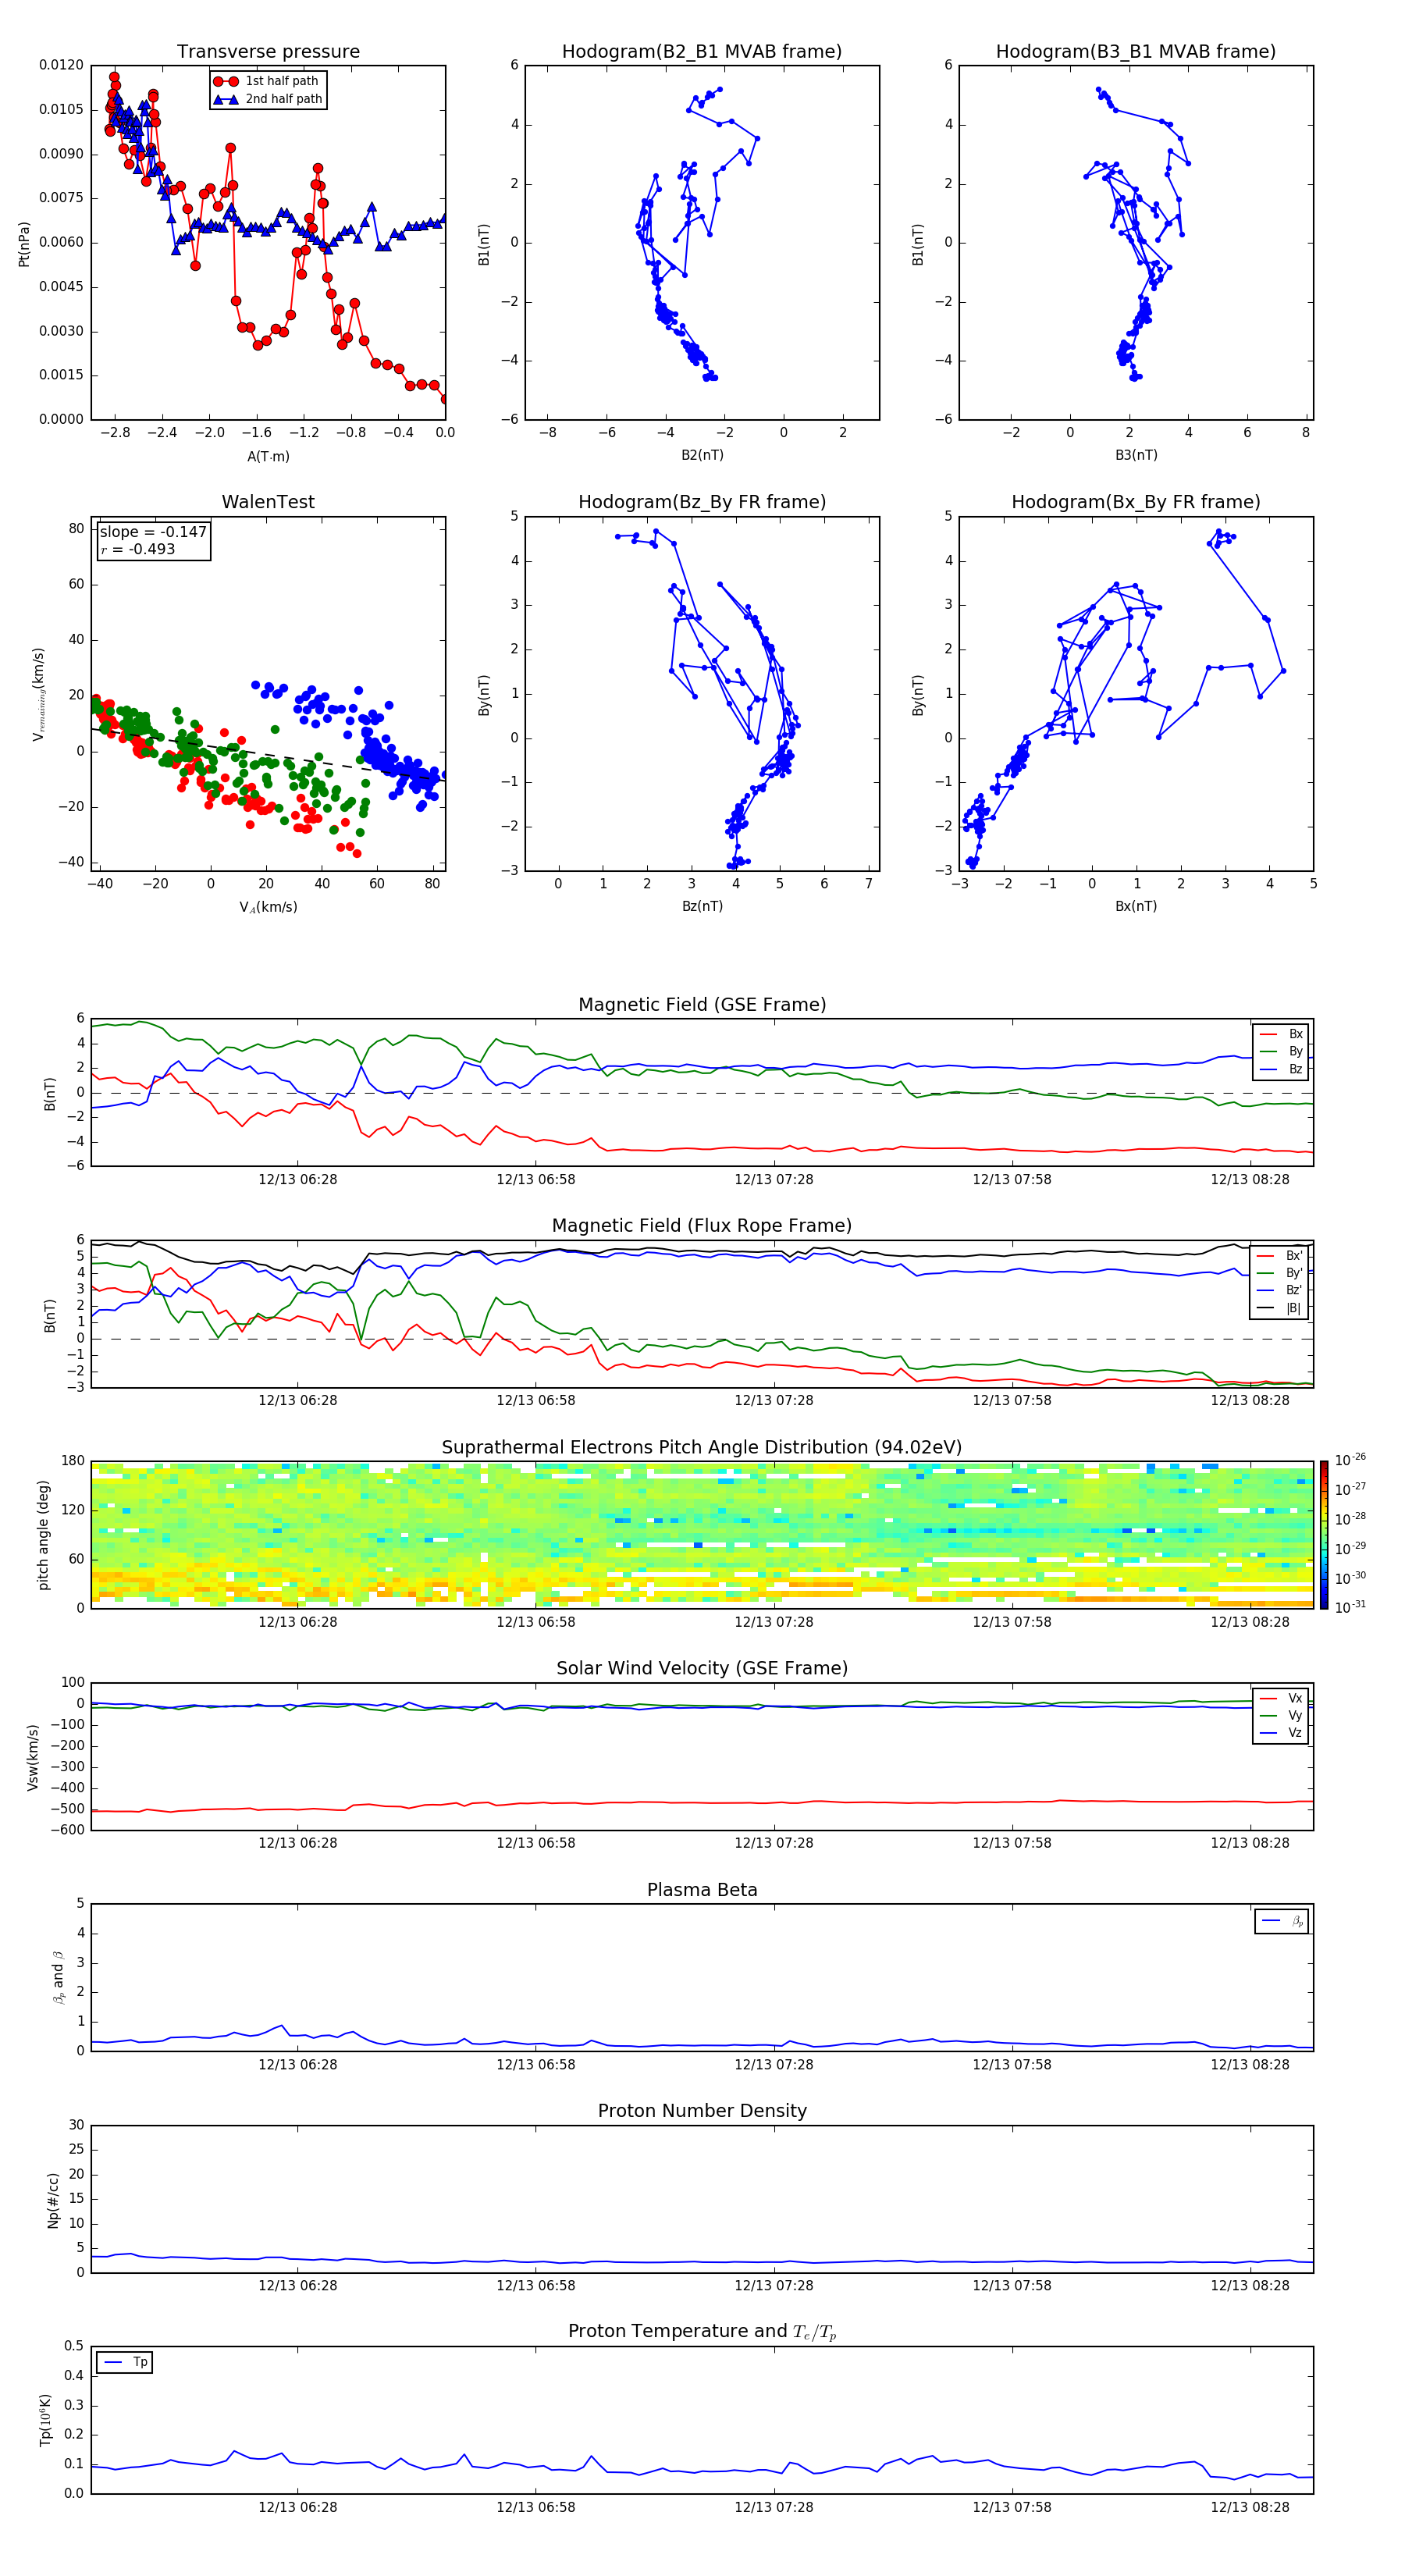1405x2576 pixels.
Task: Click 'Proton Number Density' plot title
Action: pyautogui.click(x=702, y=2112)
